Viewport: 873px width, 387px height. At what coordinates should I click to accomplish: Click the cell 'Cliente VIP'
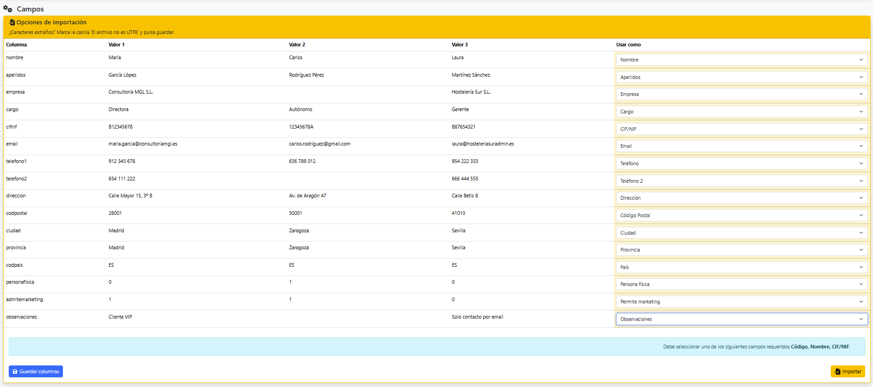coord(120,317)
